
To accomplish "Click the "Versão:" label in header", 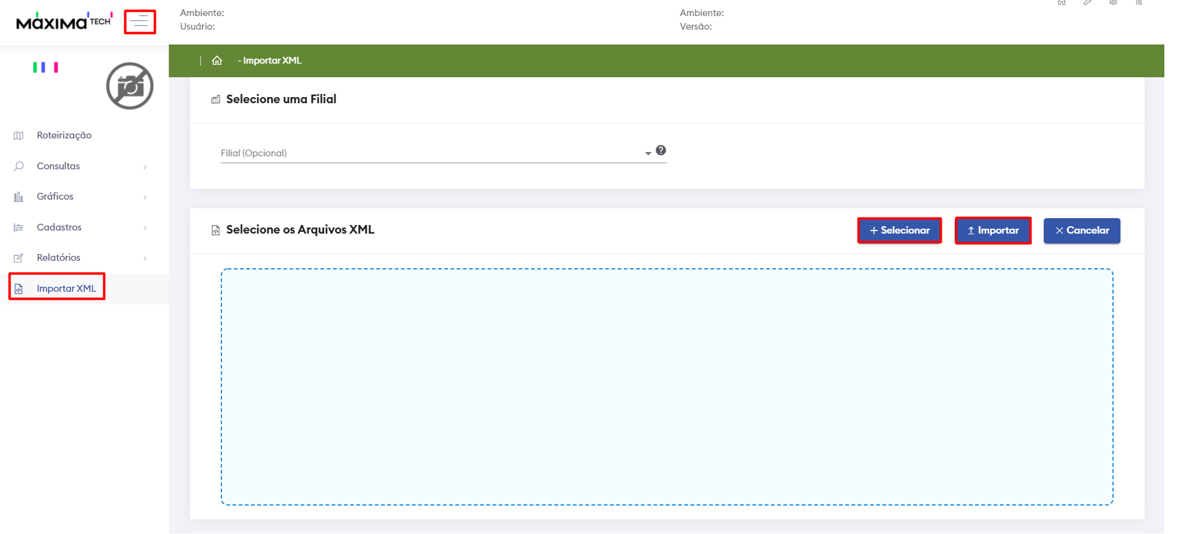I will (x=696, y=27).
